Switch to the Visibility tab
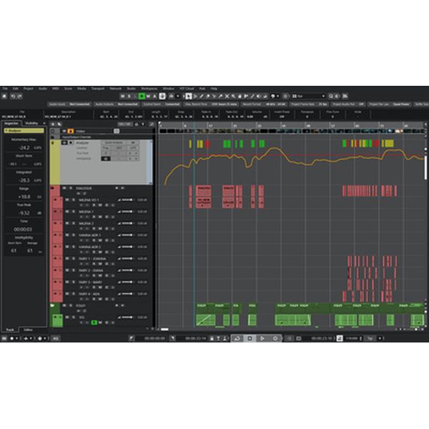The width and height of the screenshot is (429, 429). (x=32, y=123)
